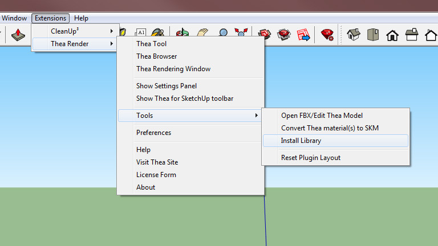The height and width of the screenshot is (246, 438).
Task: Expand the Tools submenu entry
Action: (x=190, y=116)
